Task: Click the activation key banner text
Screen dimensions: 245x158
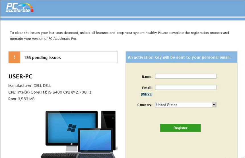Action: point(179,57)
